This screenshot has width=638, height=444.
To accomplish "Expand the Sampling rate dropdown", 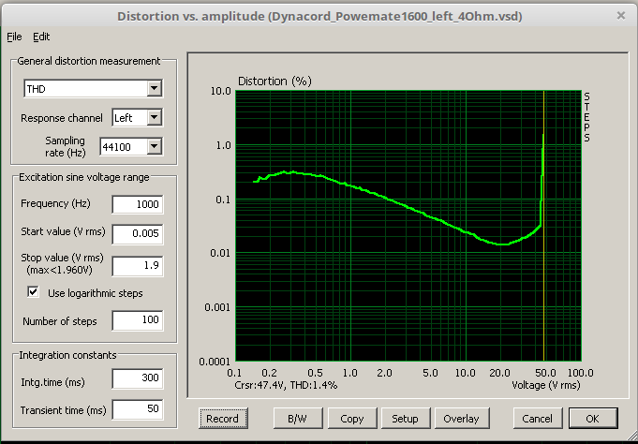I will click(154, 145).
